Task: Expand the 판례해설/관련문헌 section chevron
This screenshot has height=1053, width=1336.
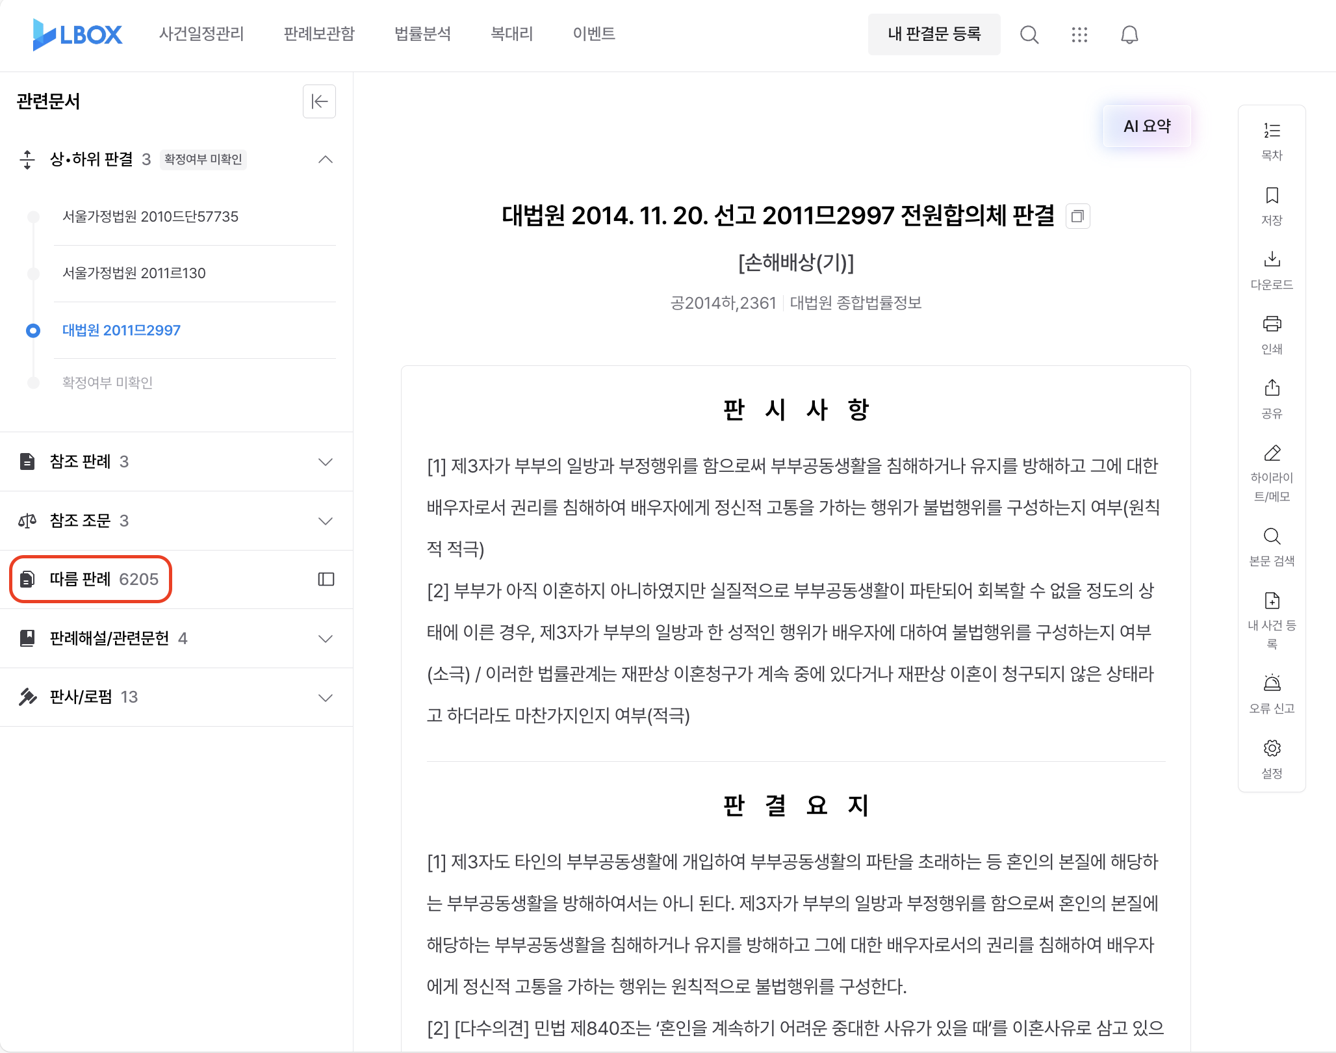Action: tap(326, 638)
